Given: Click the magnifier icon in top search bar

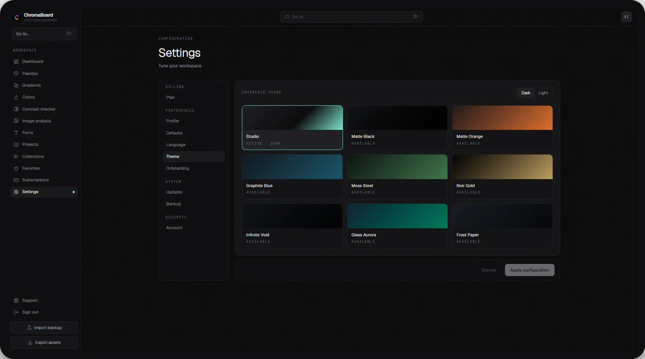Looking at the screenshot, I should 287,17.
